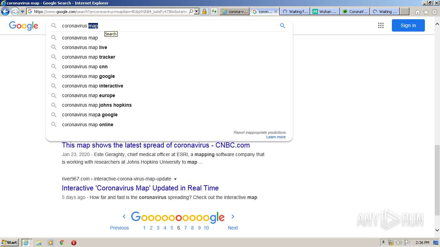Go to results page 9
This screenshot has height=247, width=440.
point(199,228)
